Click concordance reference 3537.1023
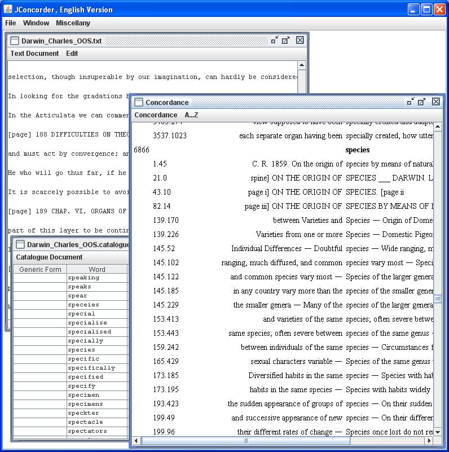The height and width of the screenshot is (452, 449). [170, 136]
